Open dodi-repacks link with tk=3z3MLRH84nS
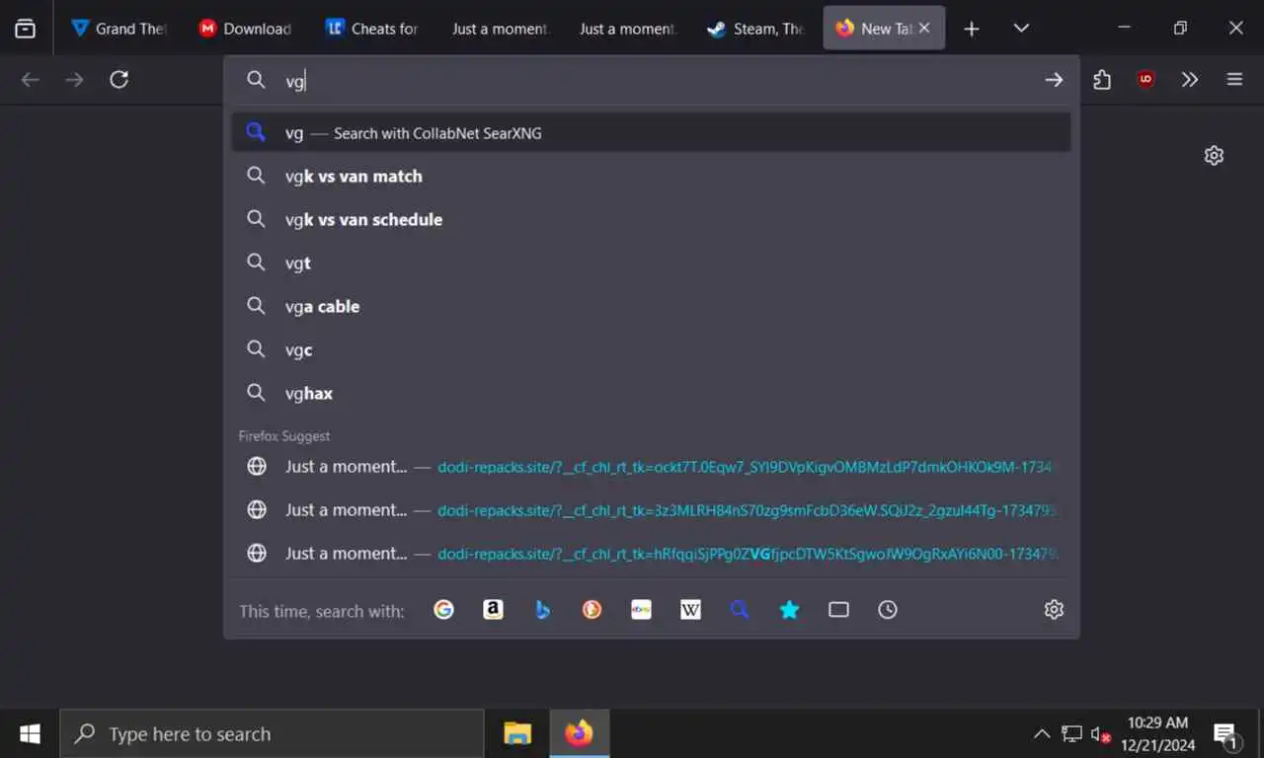 coord(652,509)
